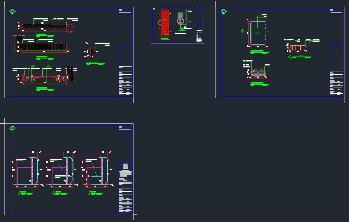The image size is (349, 222).
Task: Select the circled title marker under leftmost cabinet section
Action: 20,193
